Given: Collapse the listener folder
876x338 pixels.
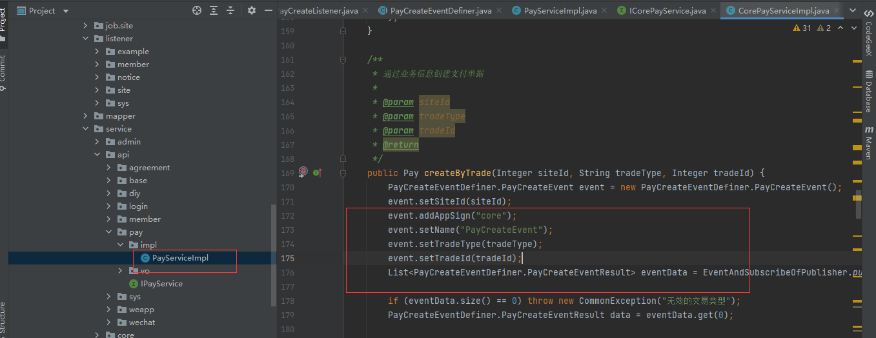Looking at the screenshot, I should coord(86,39).
